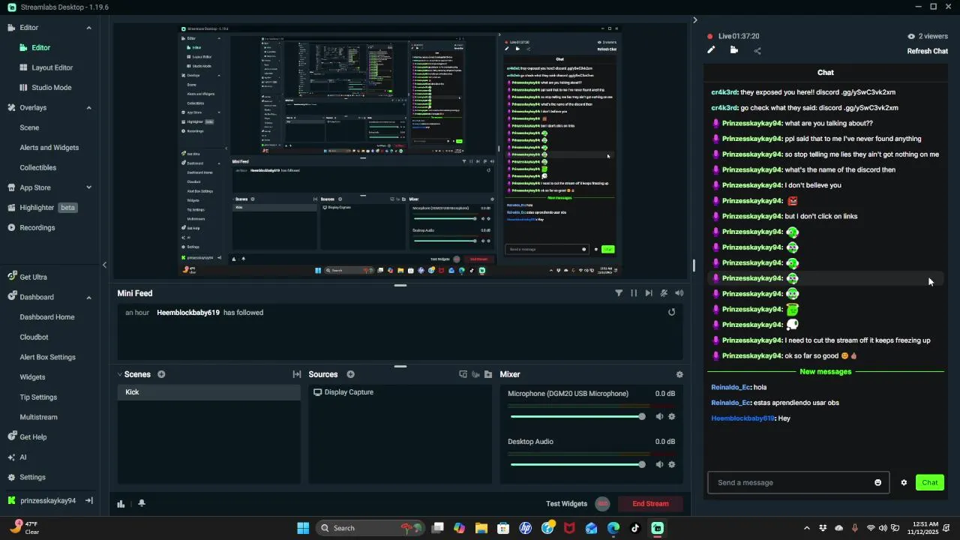This screenshot has height=540, width=960.
Task: Open TikTok from the taskbar
Action: [x=635, y=528]
